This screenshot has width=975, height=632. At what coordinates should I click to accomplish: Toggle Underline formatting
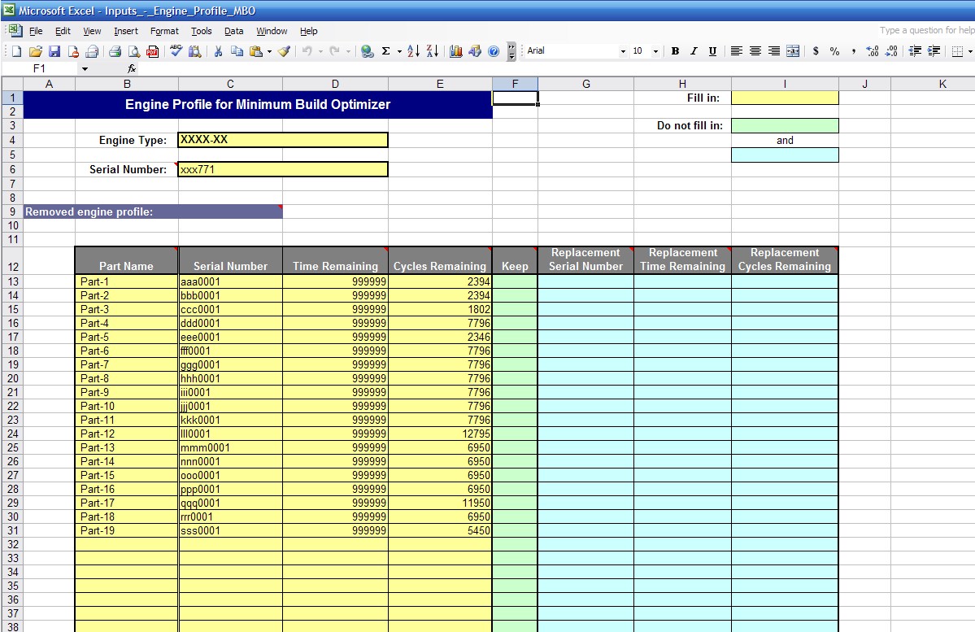point(712,51)
